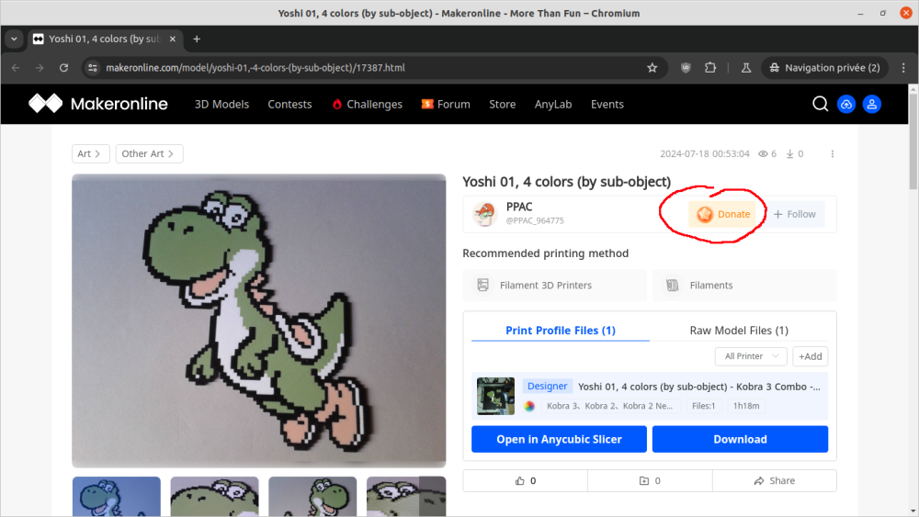Open the Forum link
The image size is (919, 517).
point(446,104)
